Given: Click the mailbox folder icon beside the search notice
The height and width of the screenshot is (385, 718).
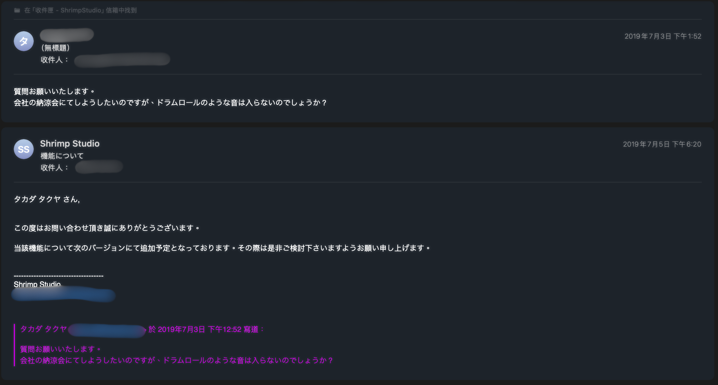Looking at the screenshot, I should click(17, 10).
